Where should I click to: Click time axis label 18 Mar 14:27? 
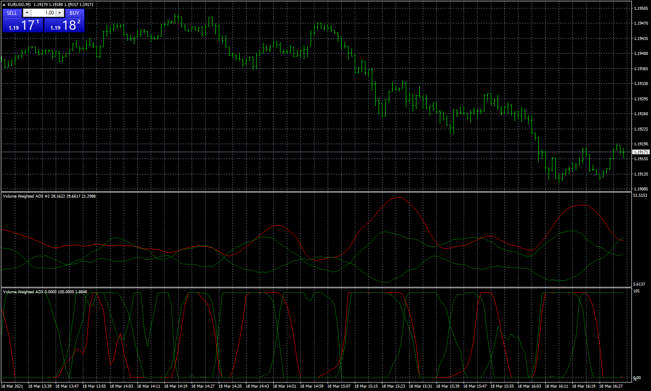[203, 386]
